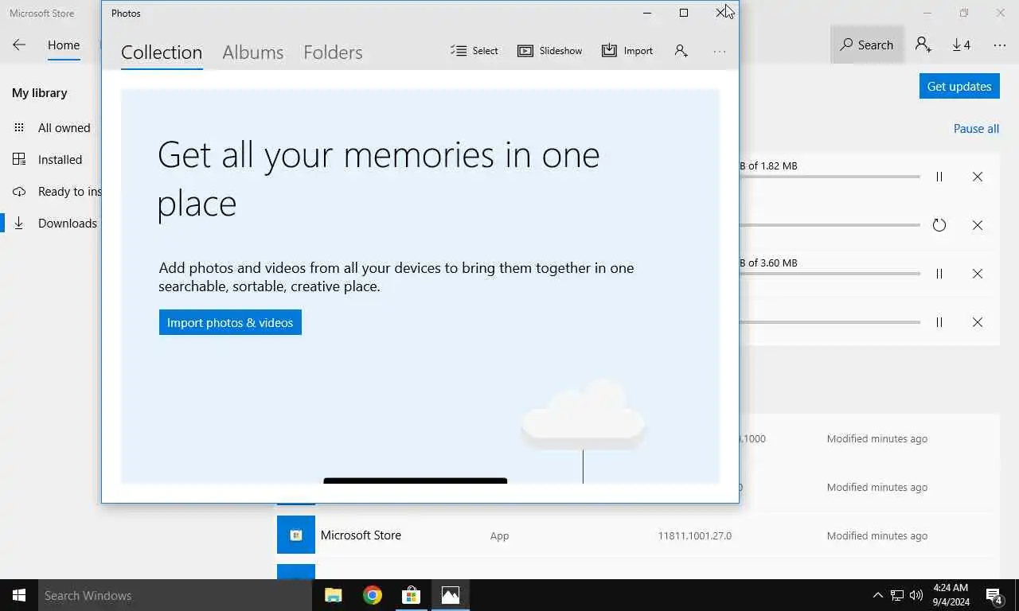This screenshot has width=1019, height=611.
Task: Switch to the Folders tab
Action: 333,53
